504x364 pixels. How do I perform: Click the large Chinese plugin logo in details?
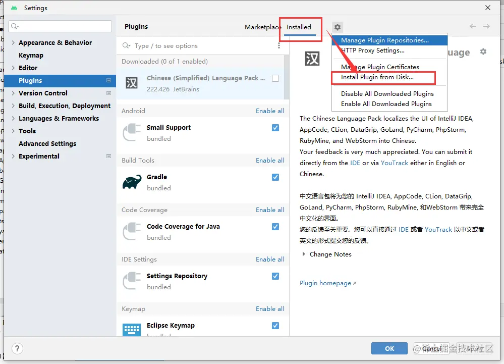coord(312,59)
